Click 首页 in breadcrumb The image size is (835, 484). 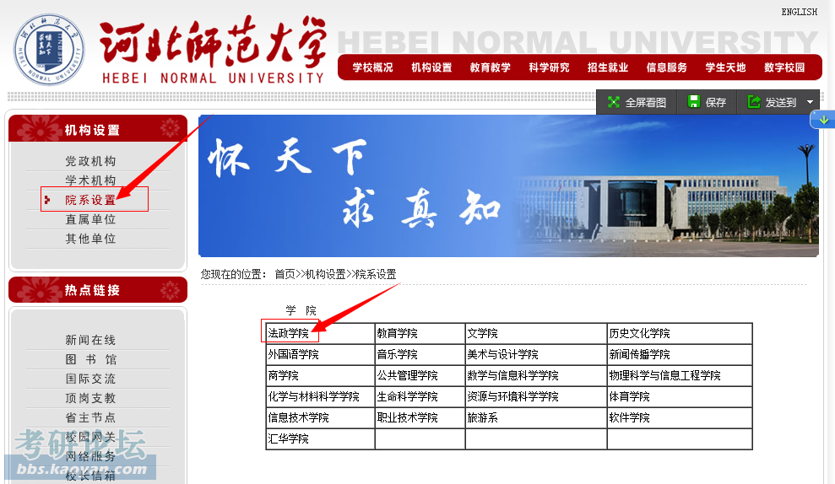coord(285,274)
